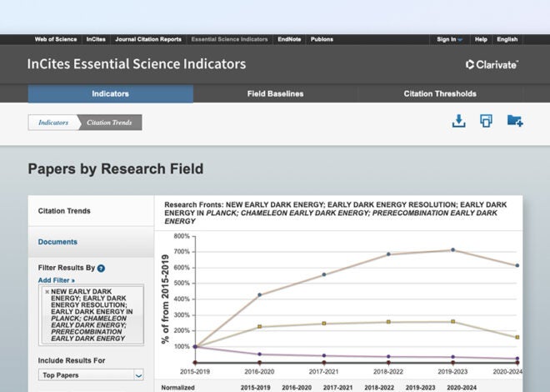The image size is (550, 392).
Task: Click the blue data point at 2017-2021
Action: [x=324, y=274]
